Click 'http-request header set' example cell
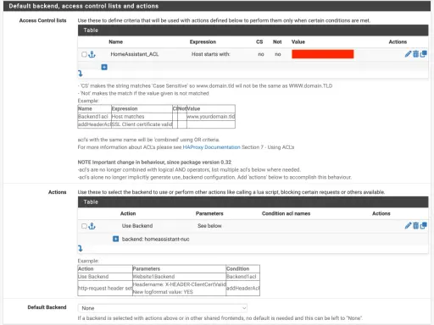Screen dimensions: 434x325 (105, 288)
